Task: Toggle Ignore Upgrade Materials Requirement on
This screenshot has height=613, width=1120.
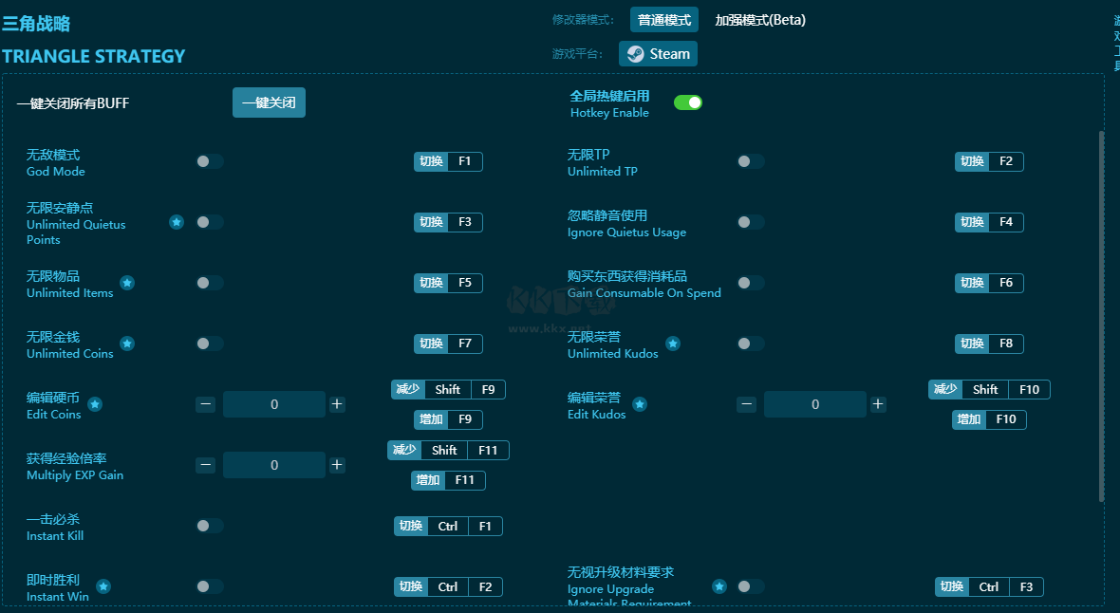Action: point(751,586)
